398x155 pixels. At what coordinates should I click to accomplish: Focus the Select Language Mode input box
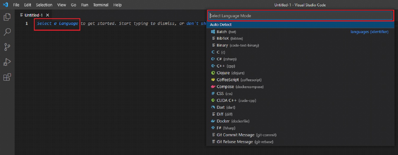click(x=300, y=16)
